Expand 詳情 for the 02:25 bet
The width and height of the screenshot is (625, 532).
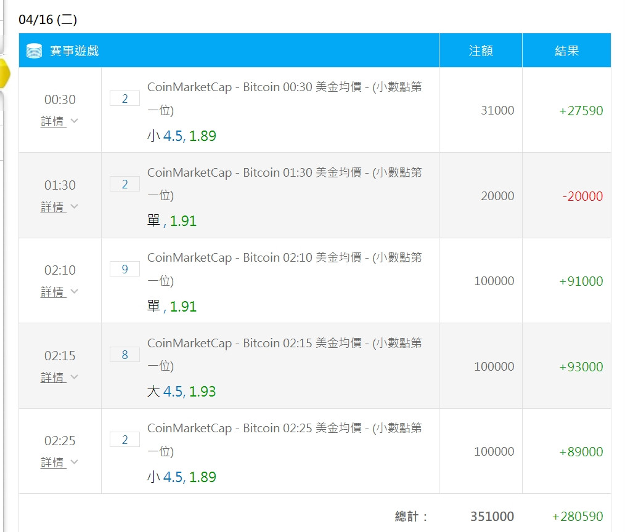click(x=59, y=462)
